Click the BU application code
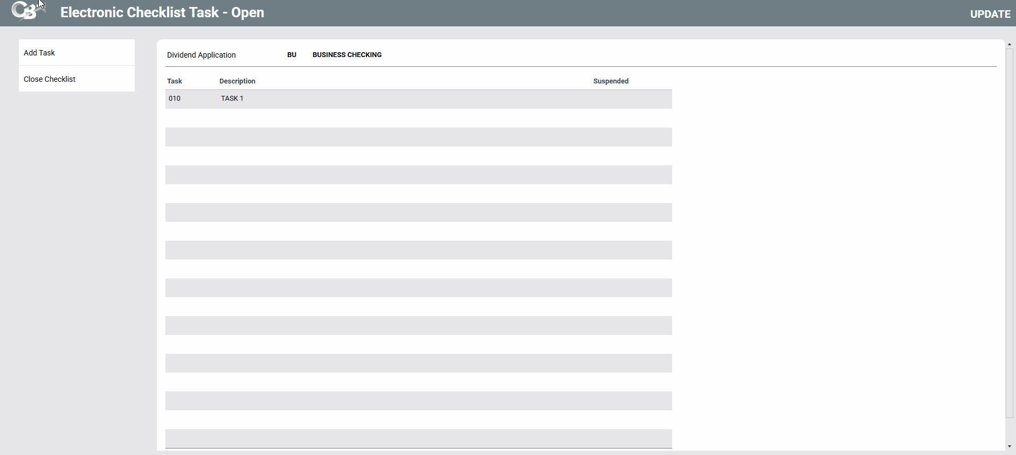This screenshot has width=1016, height=455. tap(292, 55)
